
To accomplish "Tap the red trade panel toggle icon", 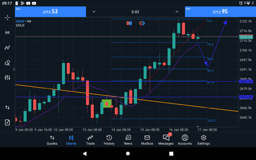I will tap(129, 23).
